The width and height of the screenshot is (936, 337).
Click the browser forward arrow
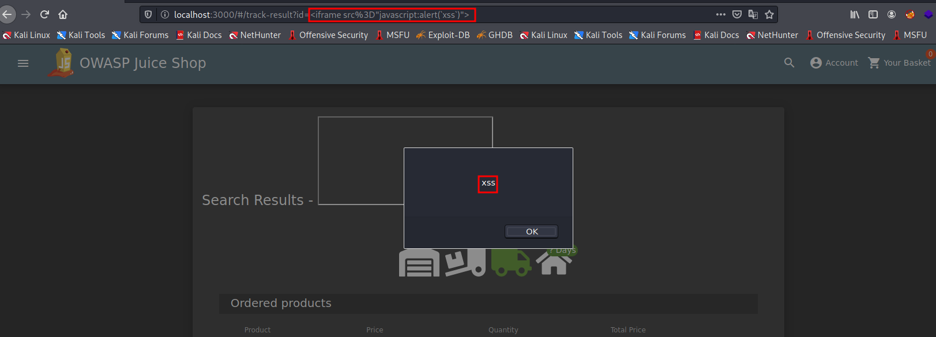(26, 14)
